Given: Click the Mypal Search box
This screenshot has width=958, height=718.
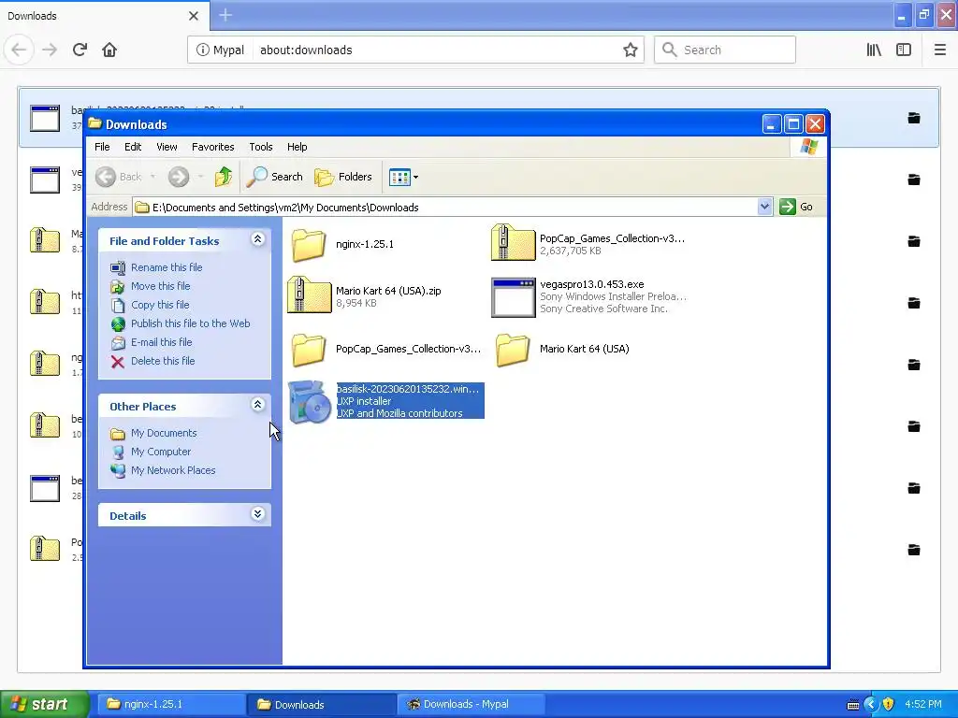Looking at the screenshot, I should (x=725, y=50).
